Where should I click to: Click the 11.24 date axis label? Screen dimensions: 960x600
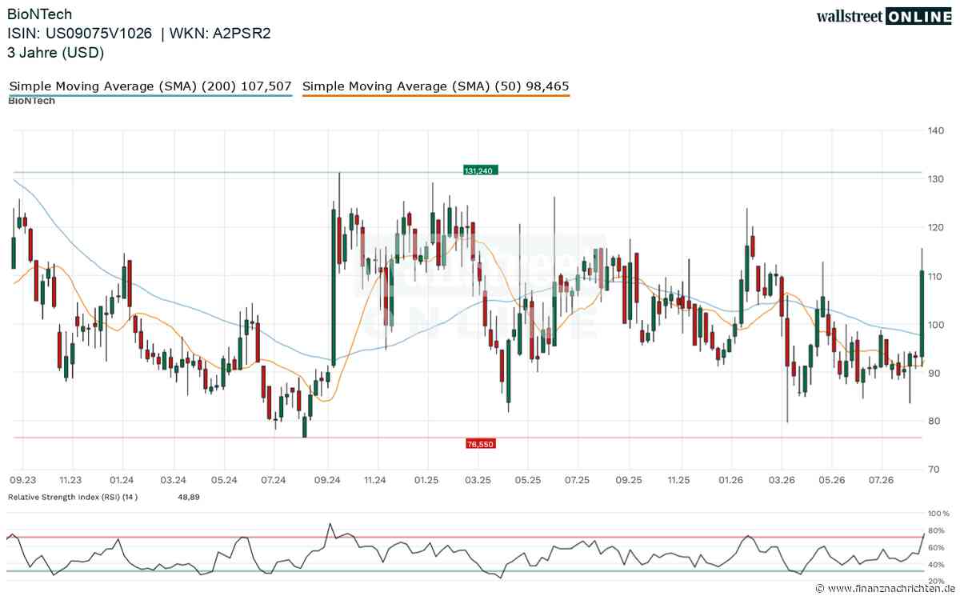[x=374, y=480]
